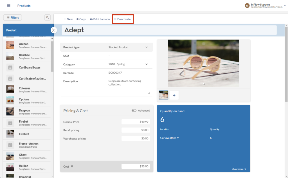
Task: Edit the Cost $35.00 field
Action: coord(136,166)
